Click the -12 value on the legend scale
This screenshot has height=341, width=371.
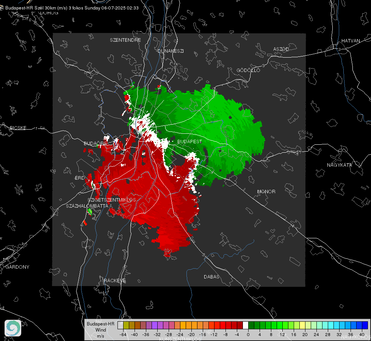(214, 335)
